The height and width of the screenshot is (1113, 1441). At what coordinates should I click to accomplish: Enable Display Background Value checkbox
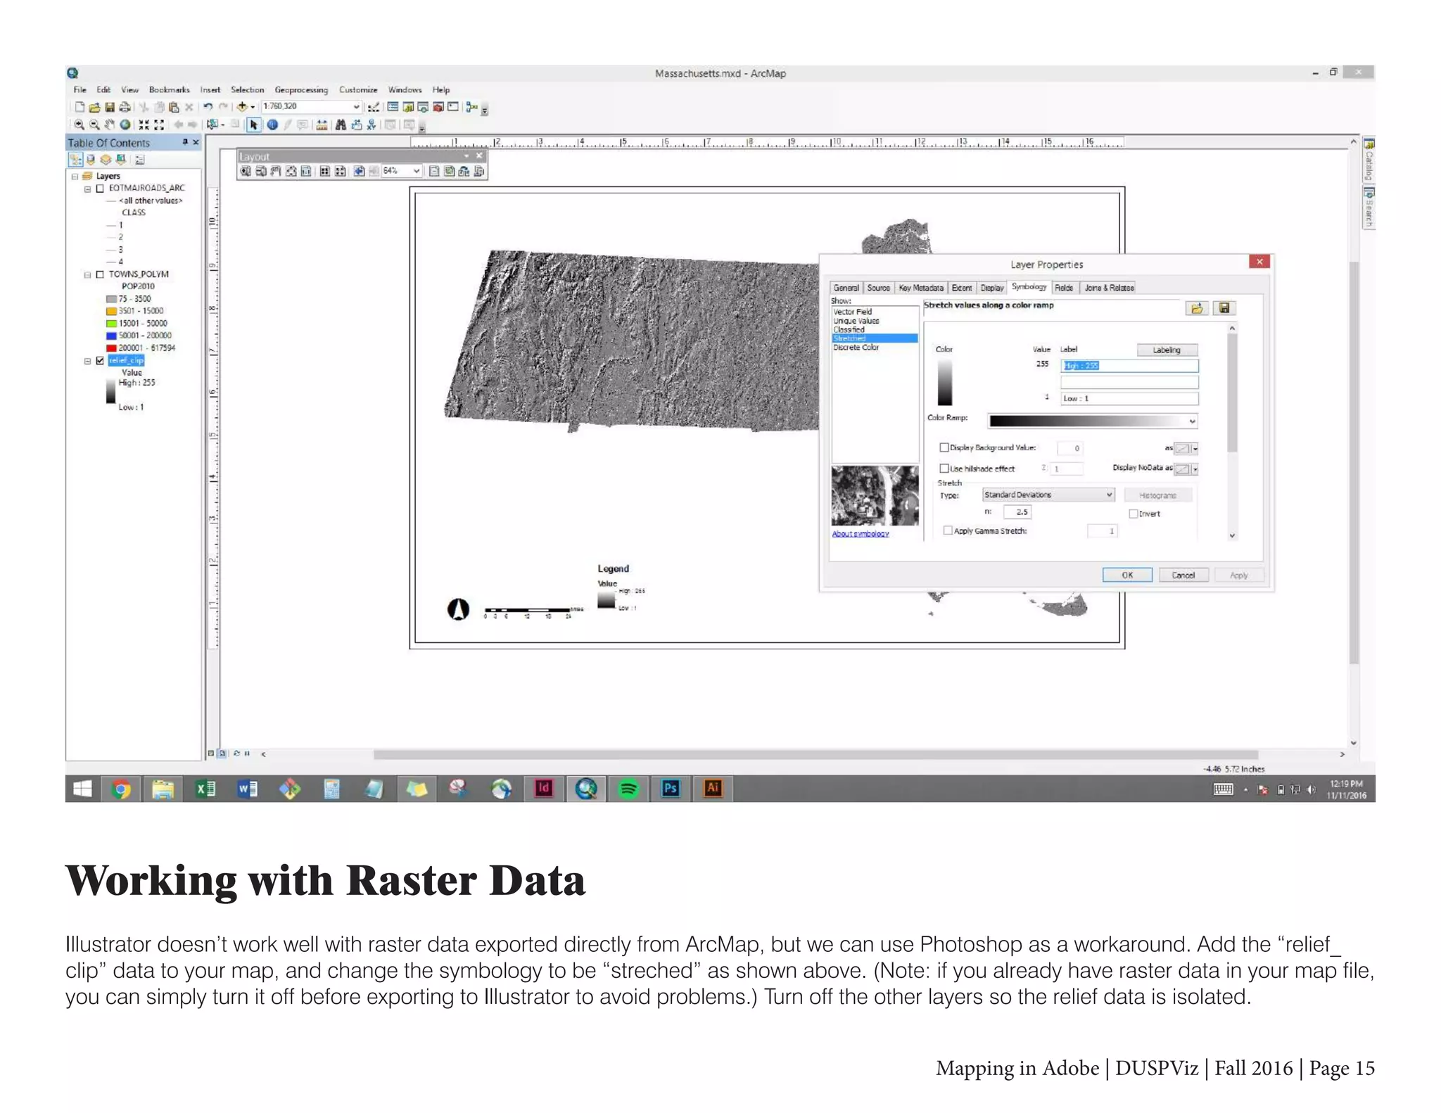tap(944, 447)
